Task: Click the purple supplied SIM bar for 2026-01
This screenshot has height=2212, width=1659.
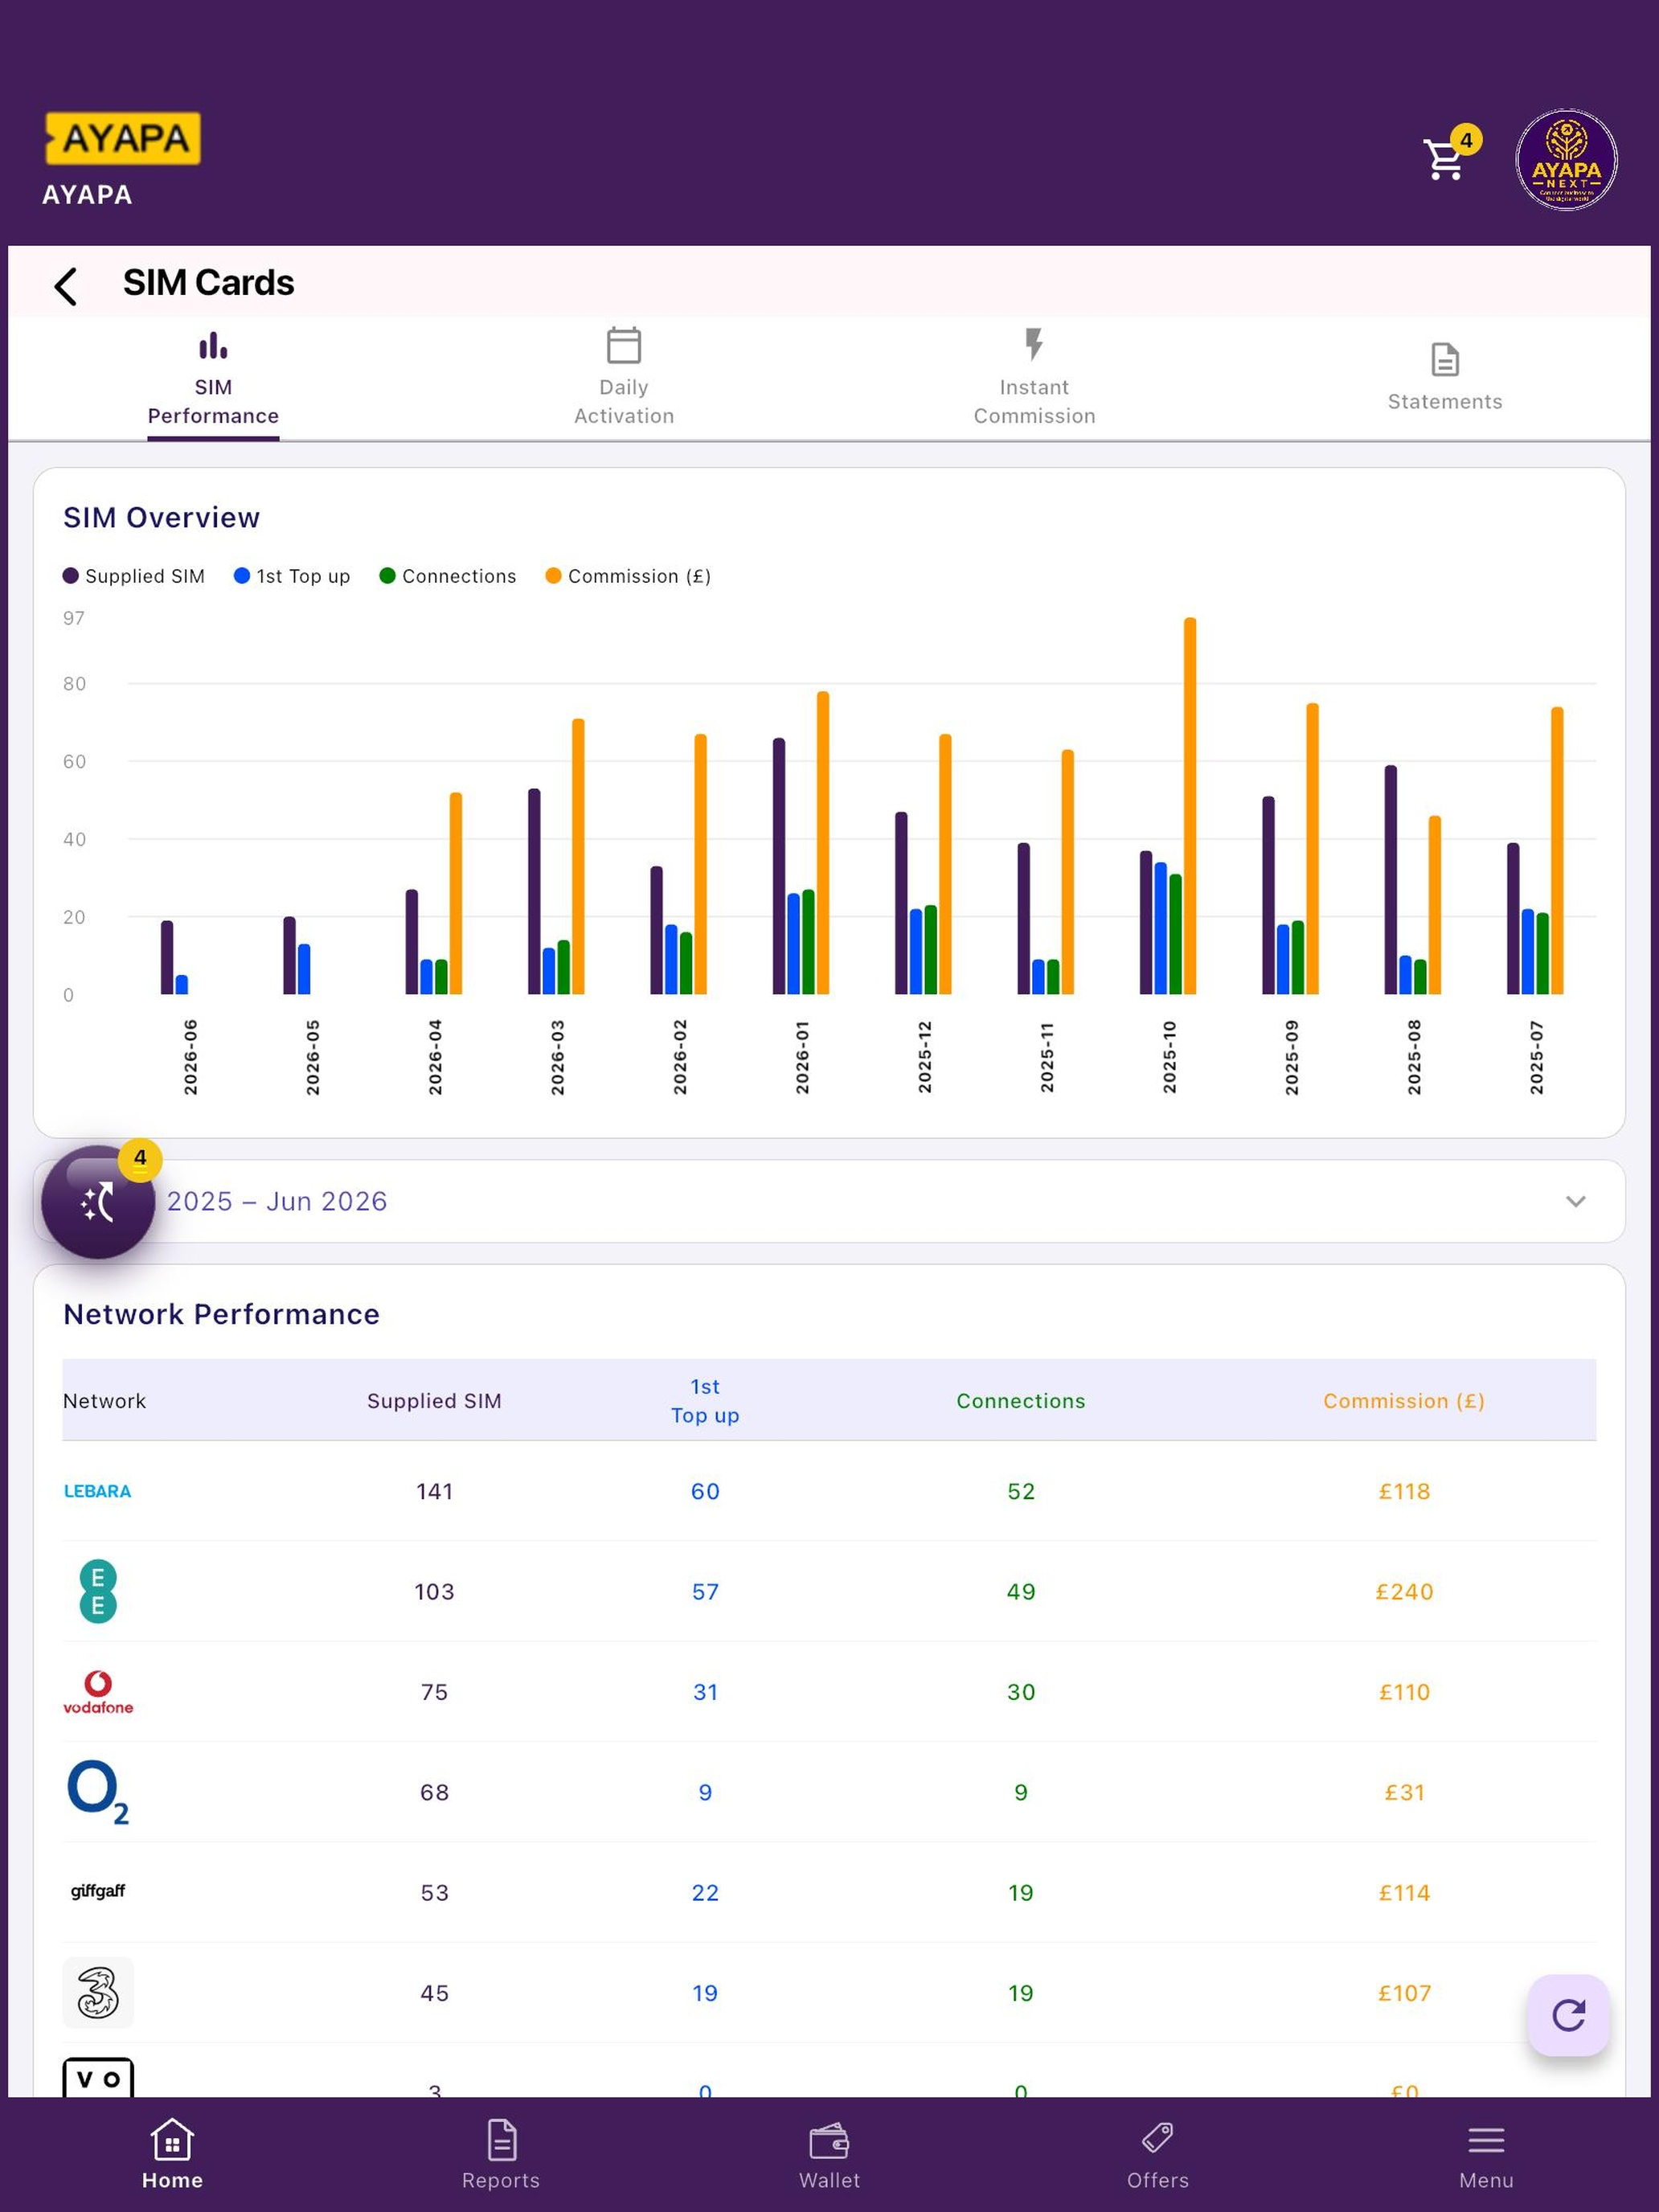Action: (779, 866)
